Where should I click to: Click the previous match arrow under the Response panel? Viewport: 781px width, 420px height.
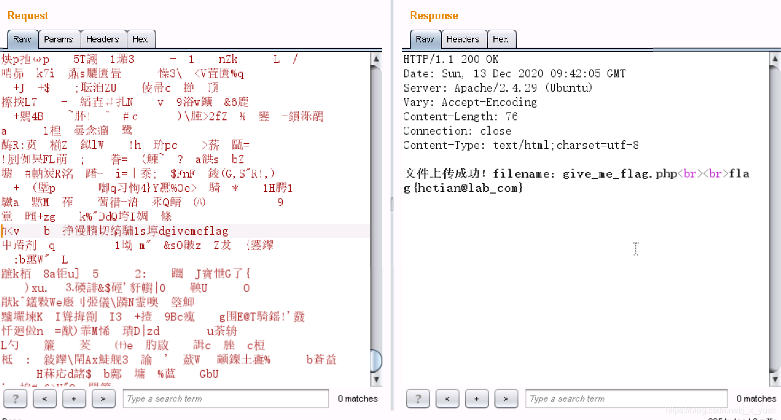pos(447,398)
